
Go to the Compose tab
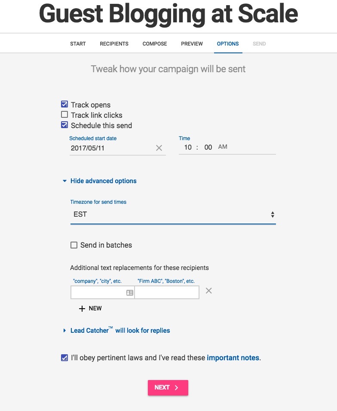(x=155, y=44)
